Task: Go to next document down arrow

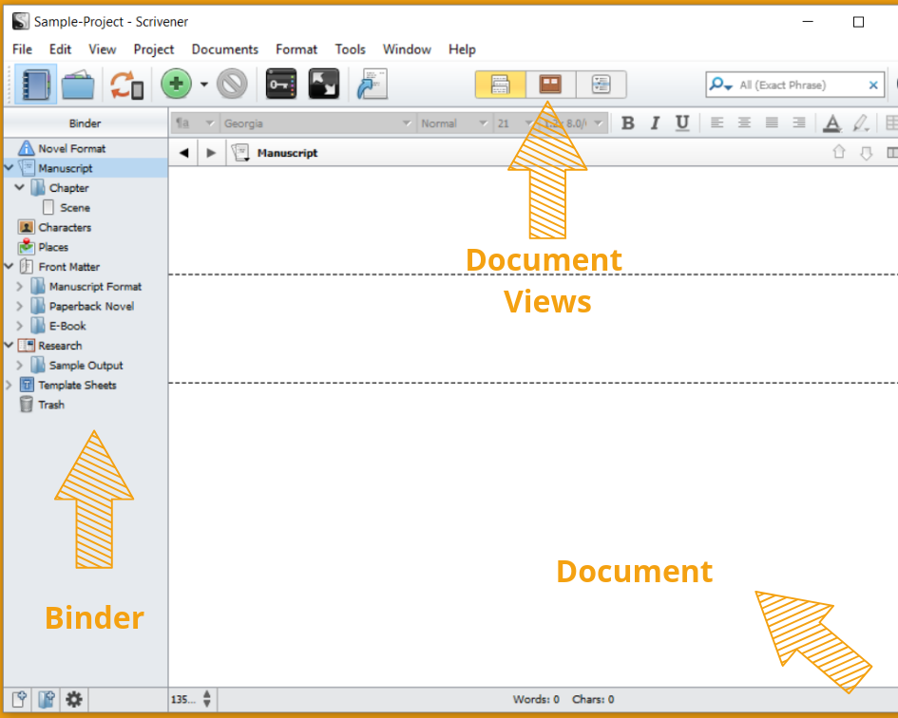Action: pyautogui.click(x=867, y=152)
